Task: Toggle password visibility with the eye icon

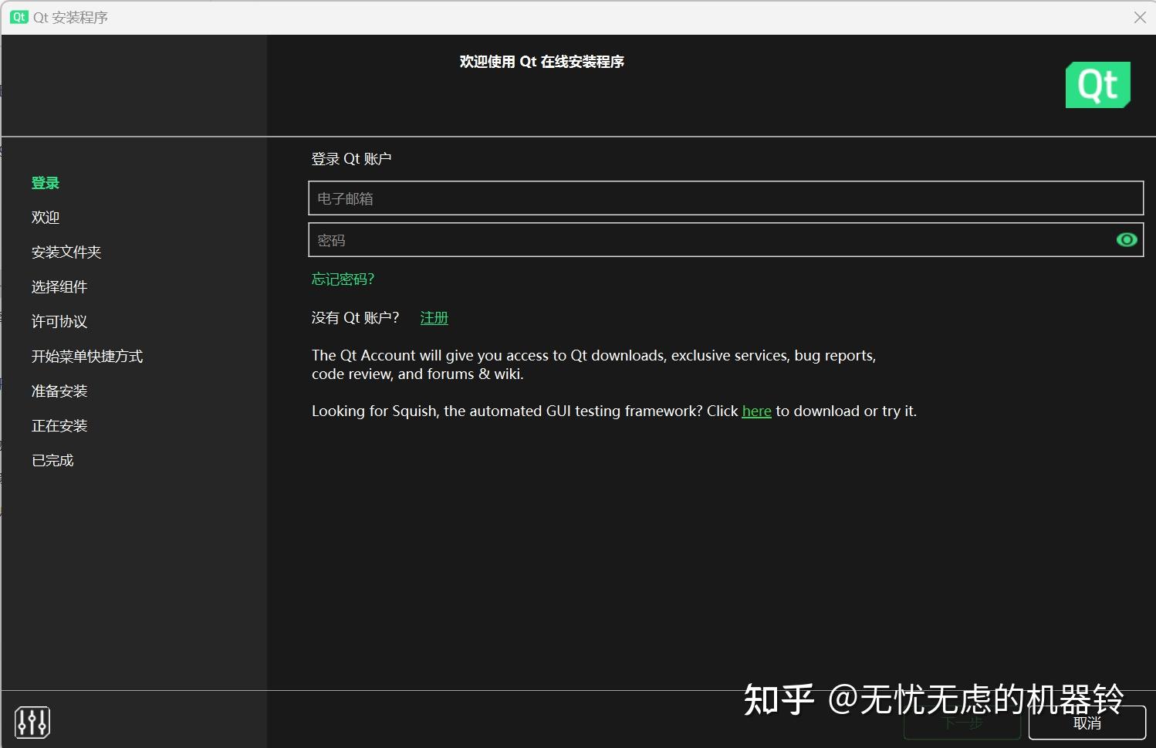Action: (x=1126, y=239)
